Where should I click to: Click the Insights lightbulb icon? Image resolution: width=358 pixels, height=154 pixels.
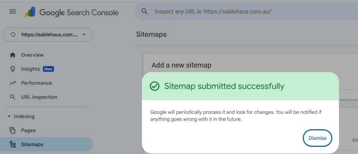(12, 69)
